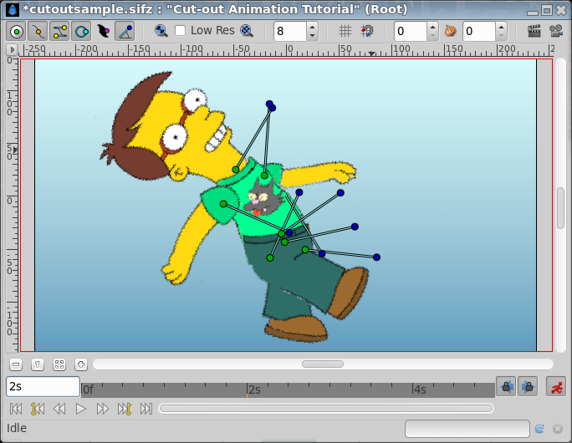
Task: Increase the quality value of 8
Action: 312,27
